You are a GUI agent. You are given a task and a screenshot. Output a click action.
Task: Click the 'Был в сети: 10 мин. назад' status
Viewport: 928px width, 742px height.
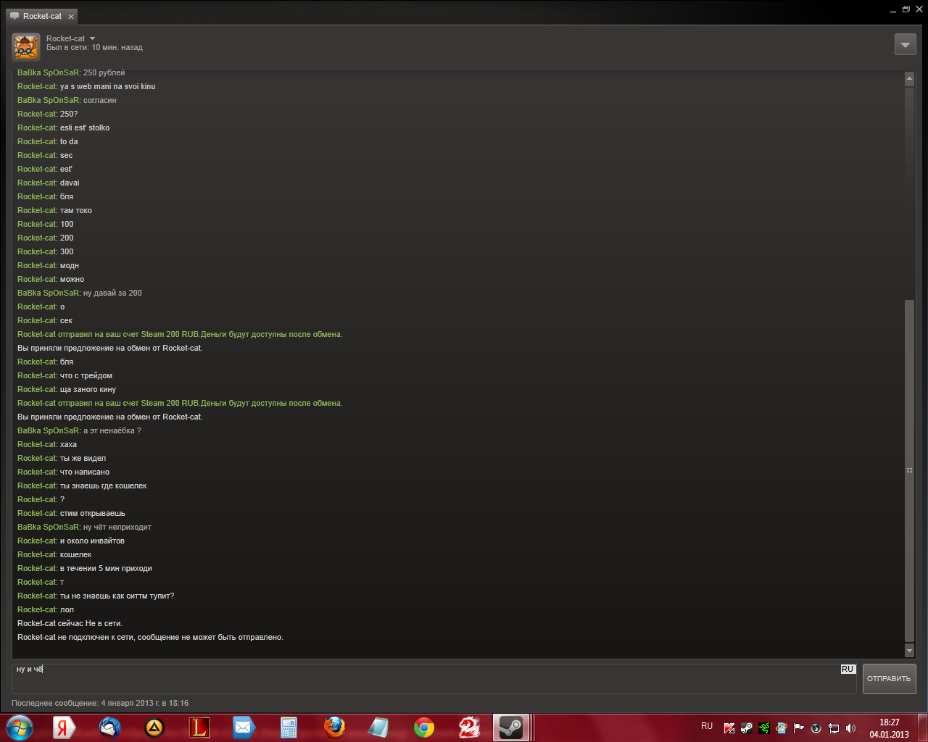94,48
